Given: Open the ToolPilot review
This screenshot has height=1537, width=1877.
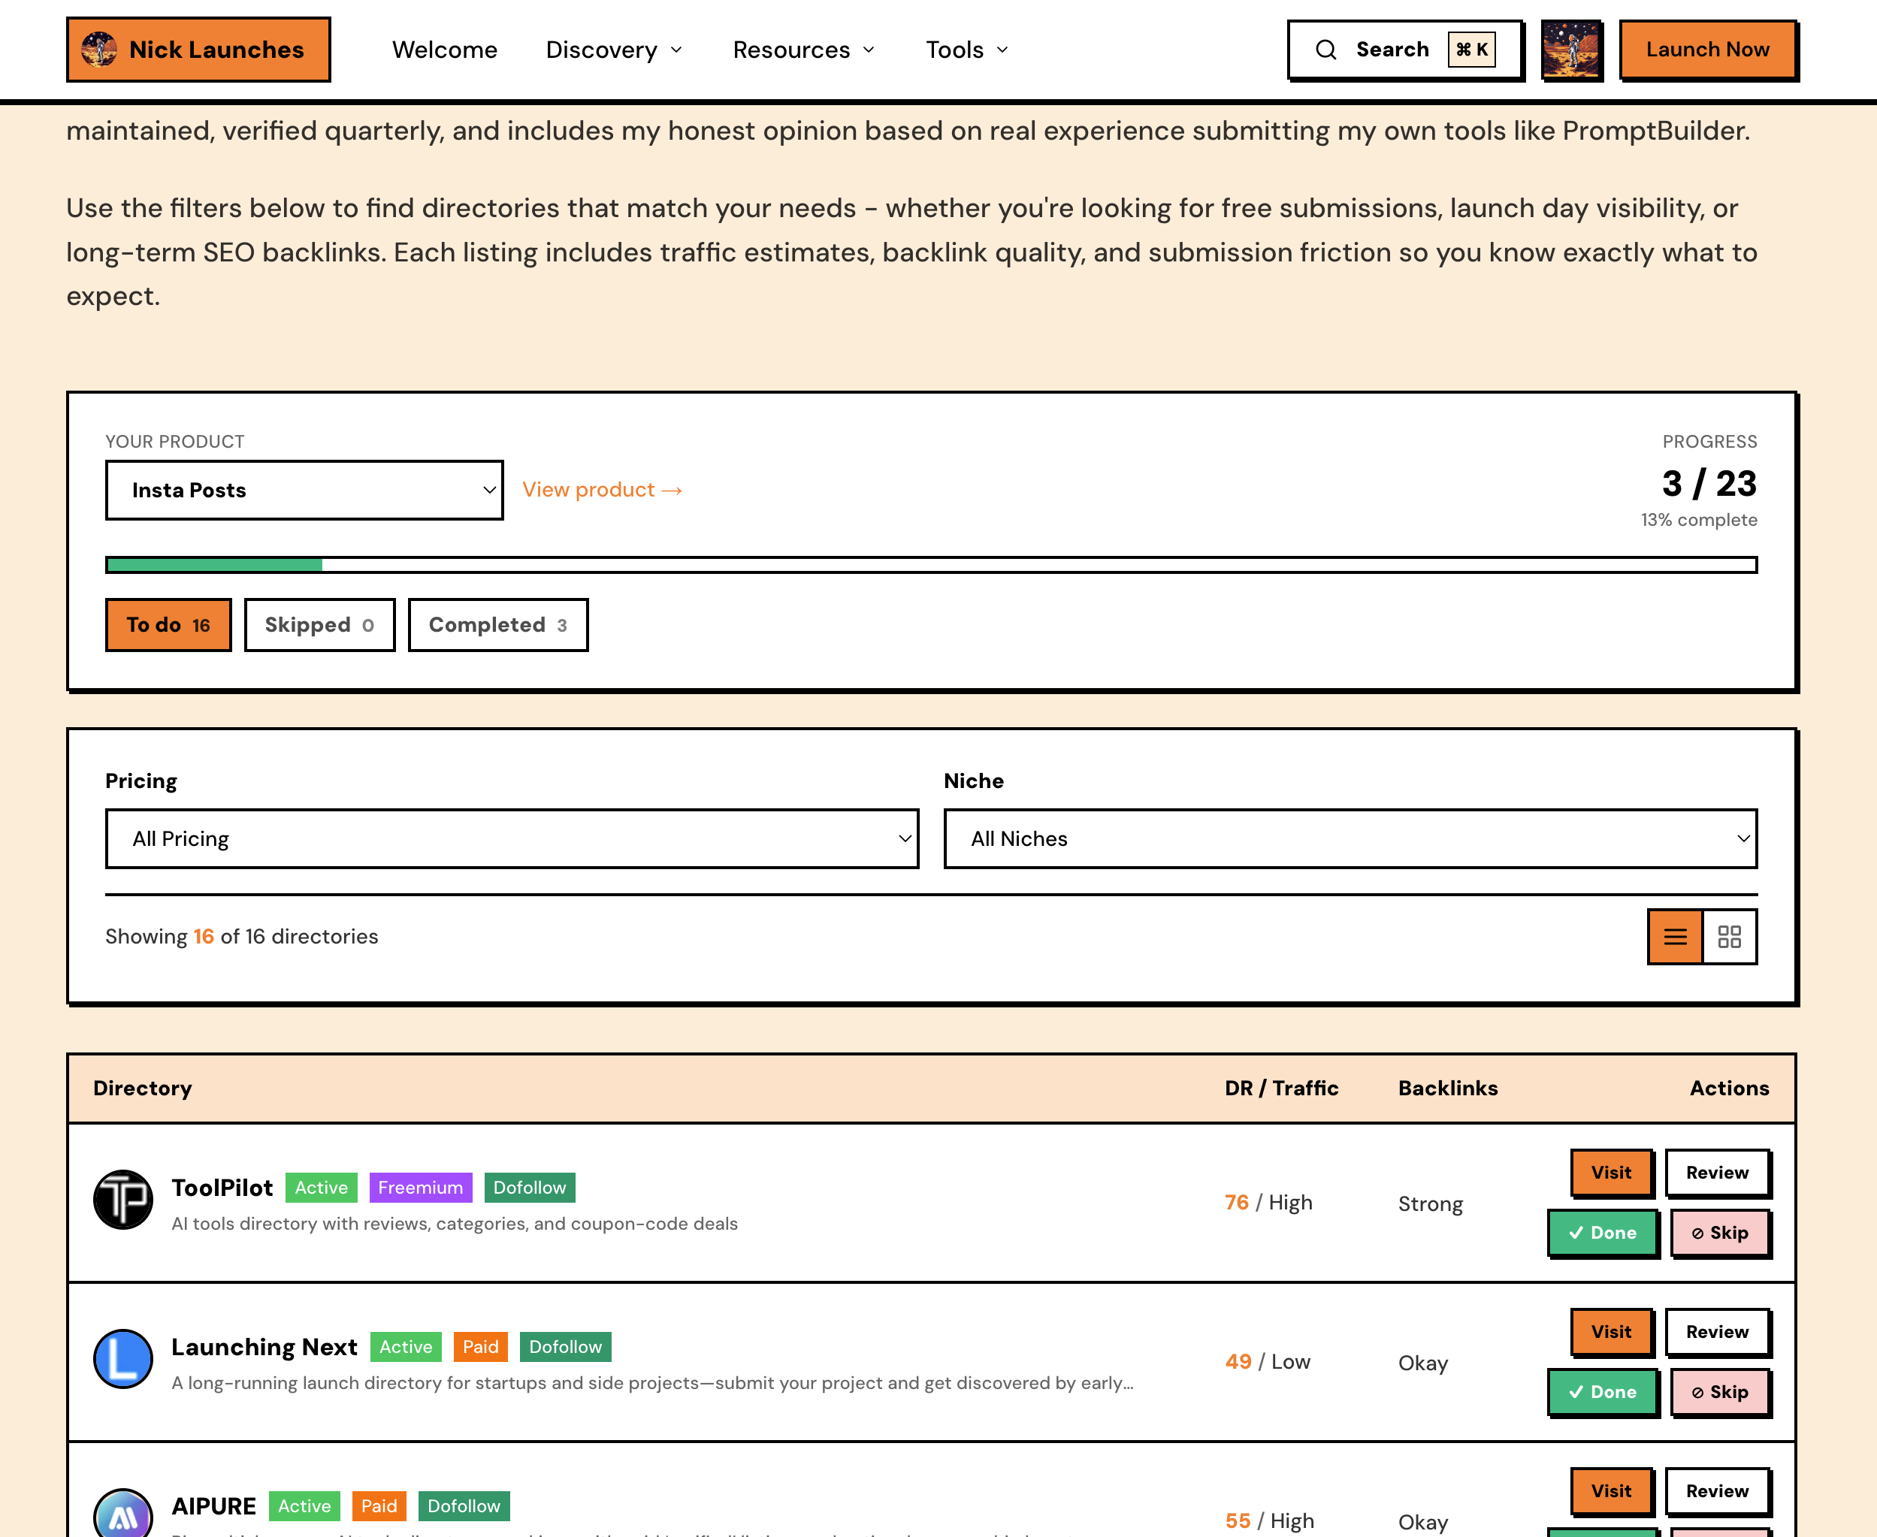Looking at the screenshot, I should pyautogui.click(x=1717, y=1172).
